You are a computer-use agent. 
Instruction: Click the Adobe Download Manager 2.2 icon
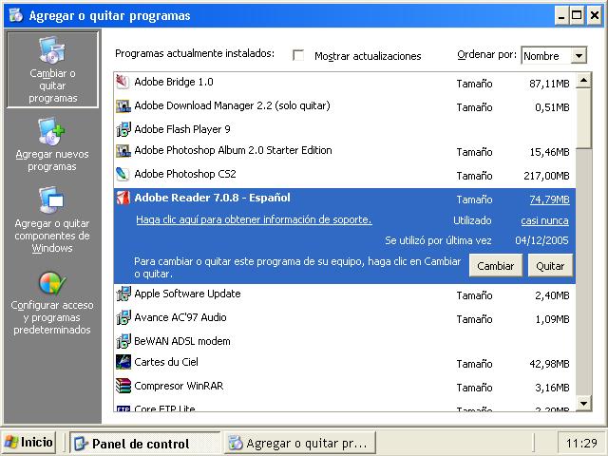coord(123,105)
